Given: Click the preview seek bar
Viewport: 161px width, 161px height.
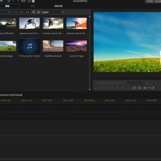Looking at the screenshot, I should tap(128, 78).
